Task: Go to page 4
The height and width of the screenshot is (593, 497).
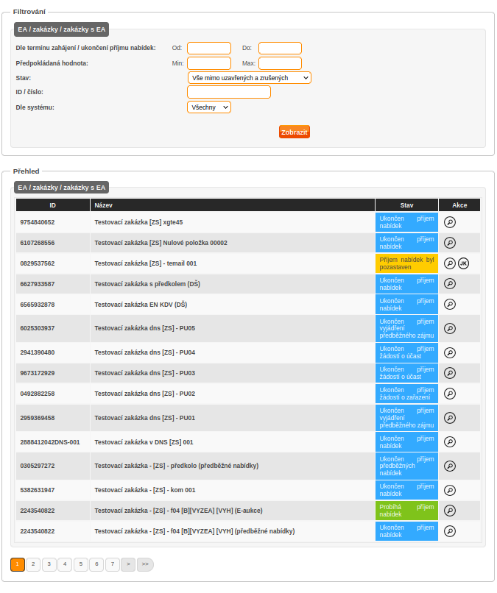Action: tap(65, 564)
